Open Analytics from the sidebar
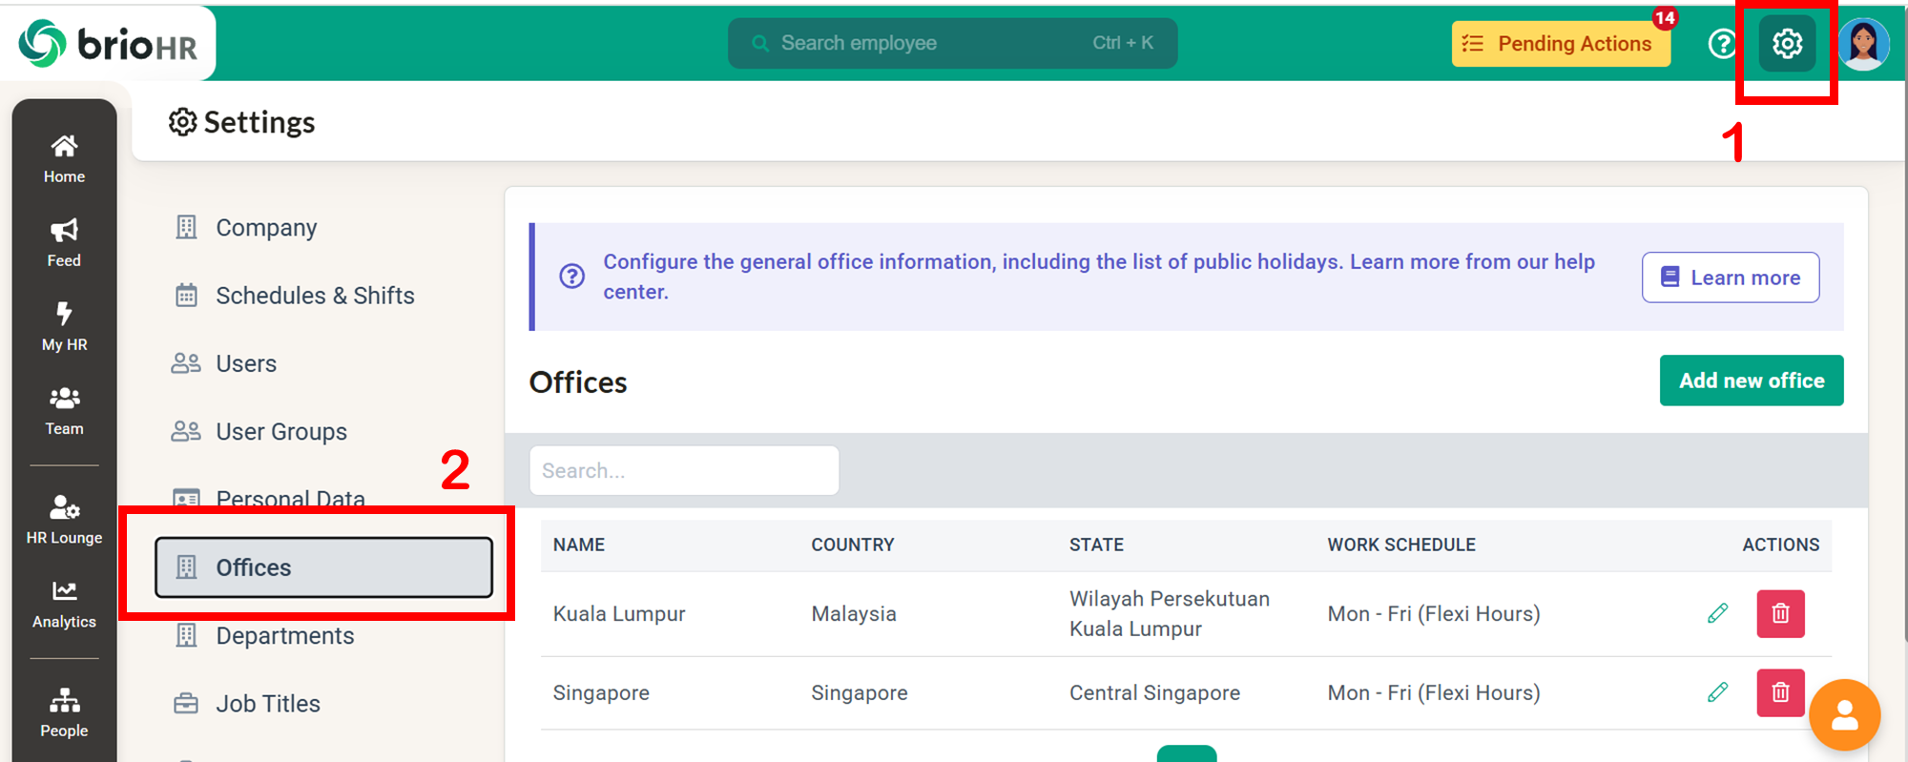This screenshot has height=762, width=1908. click(64, 604)
